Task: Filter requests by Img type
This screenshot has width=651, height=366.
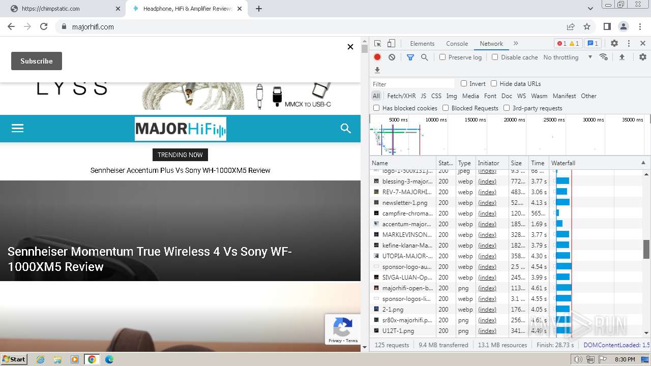Action: (452, 96)
